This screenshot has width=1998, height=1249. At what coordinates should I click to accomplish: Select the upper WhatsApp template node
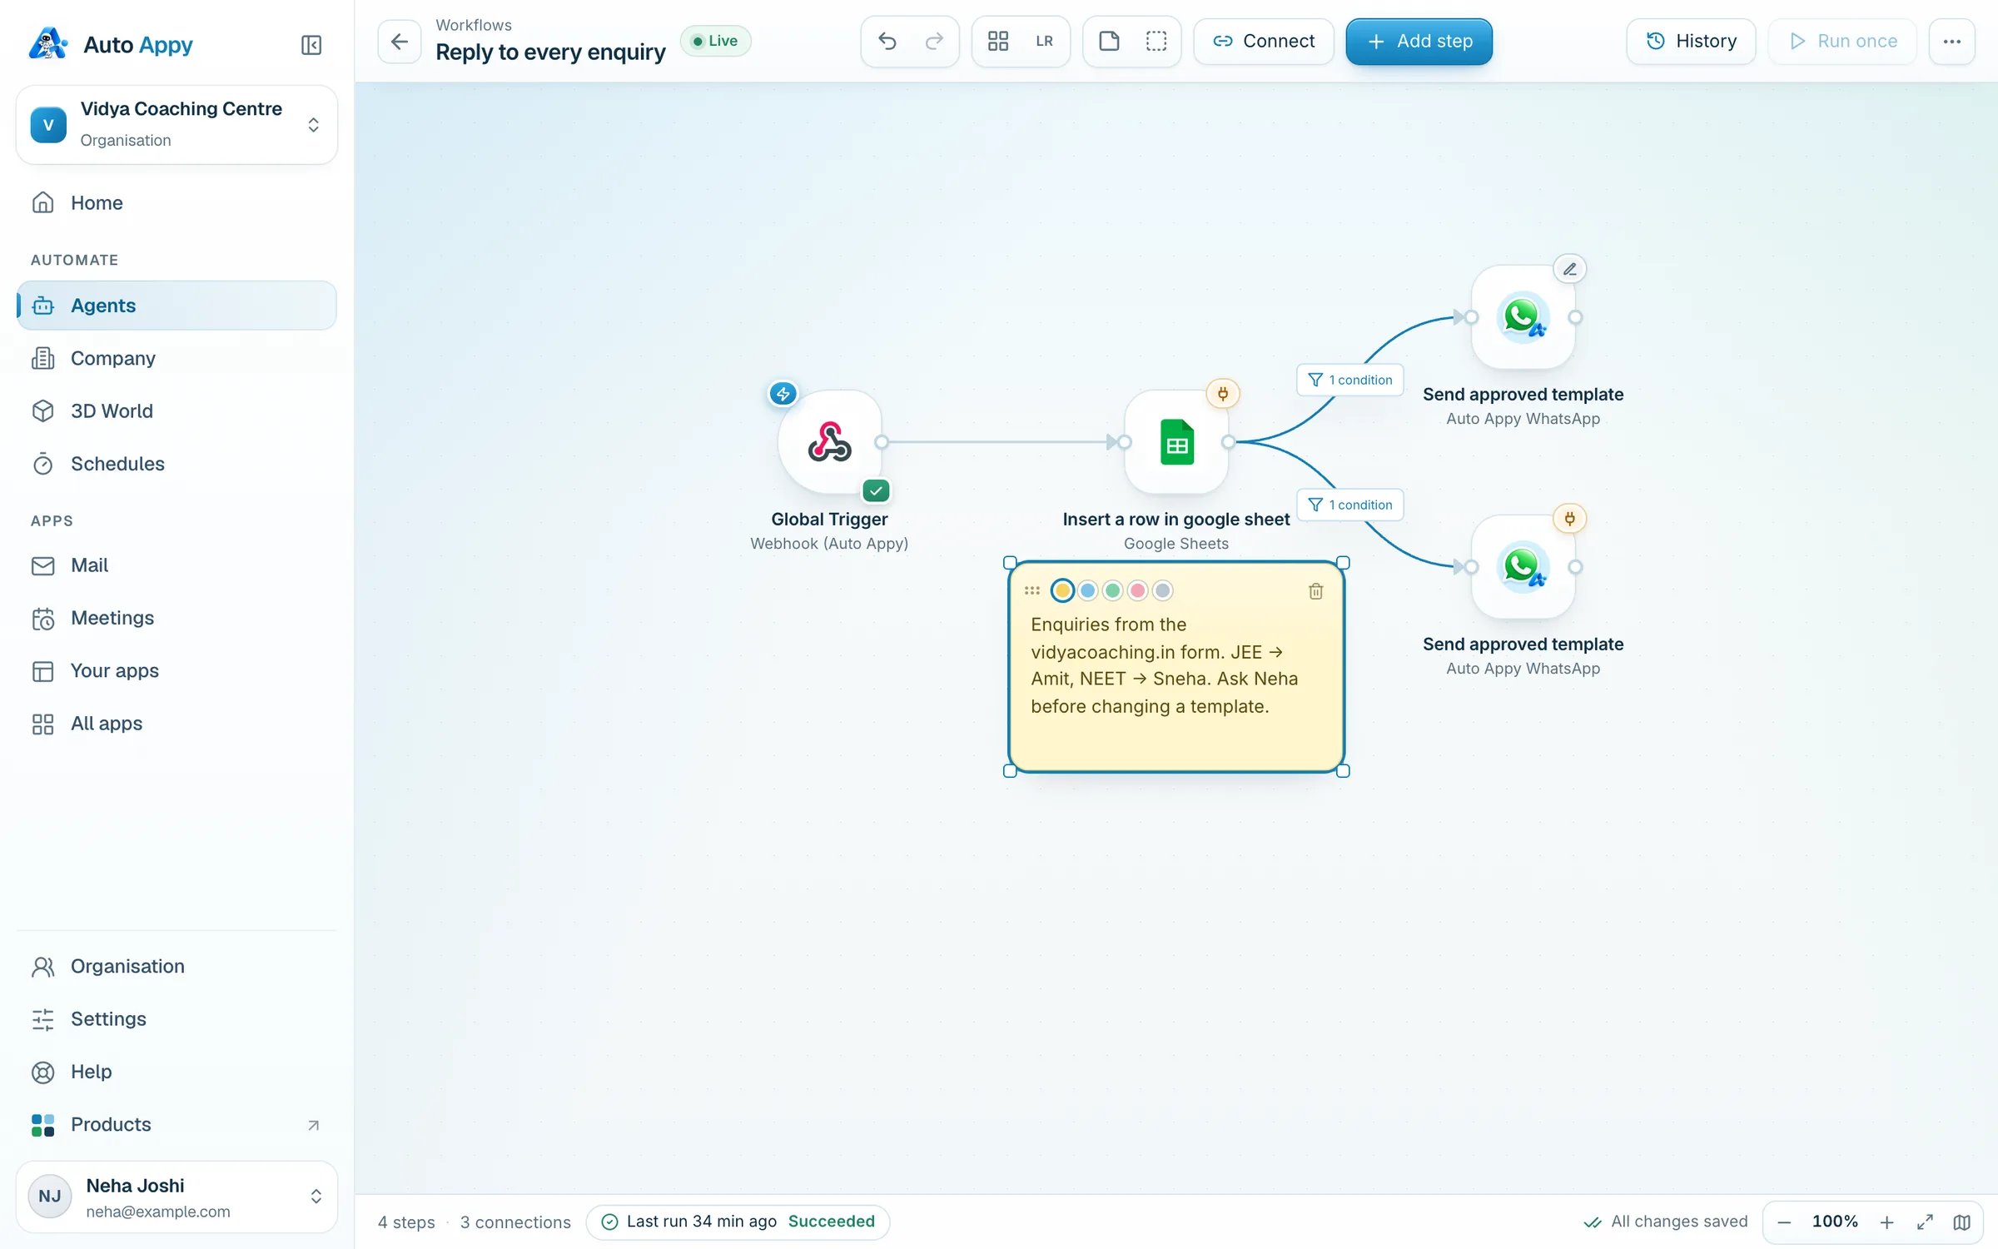[x=1523, y=317]
